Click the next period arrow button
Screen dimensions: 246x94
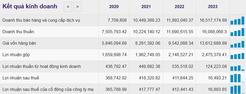78,7
